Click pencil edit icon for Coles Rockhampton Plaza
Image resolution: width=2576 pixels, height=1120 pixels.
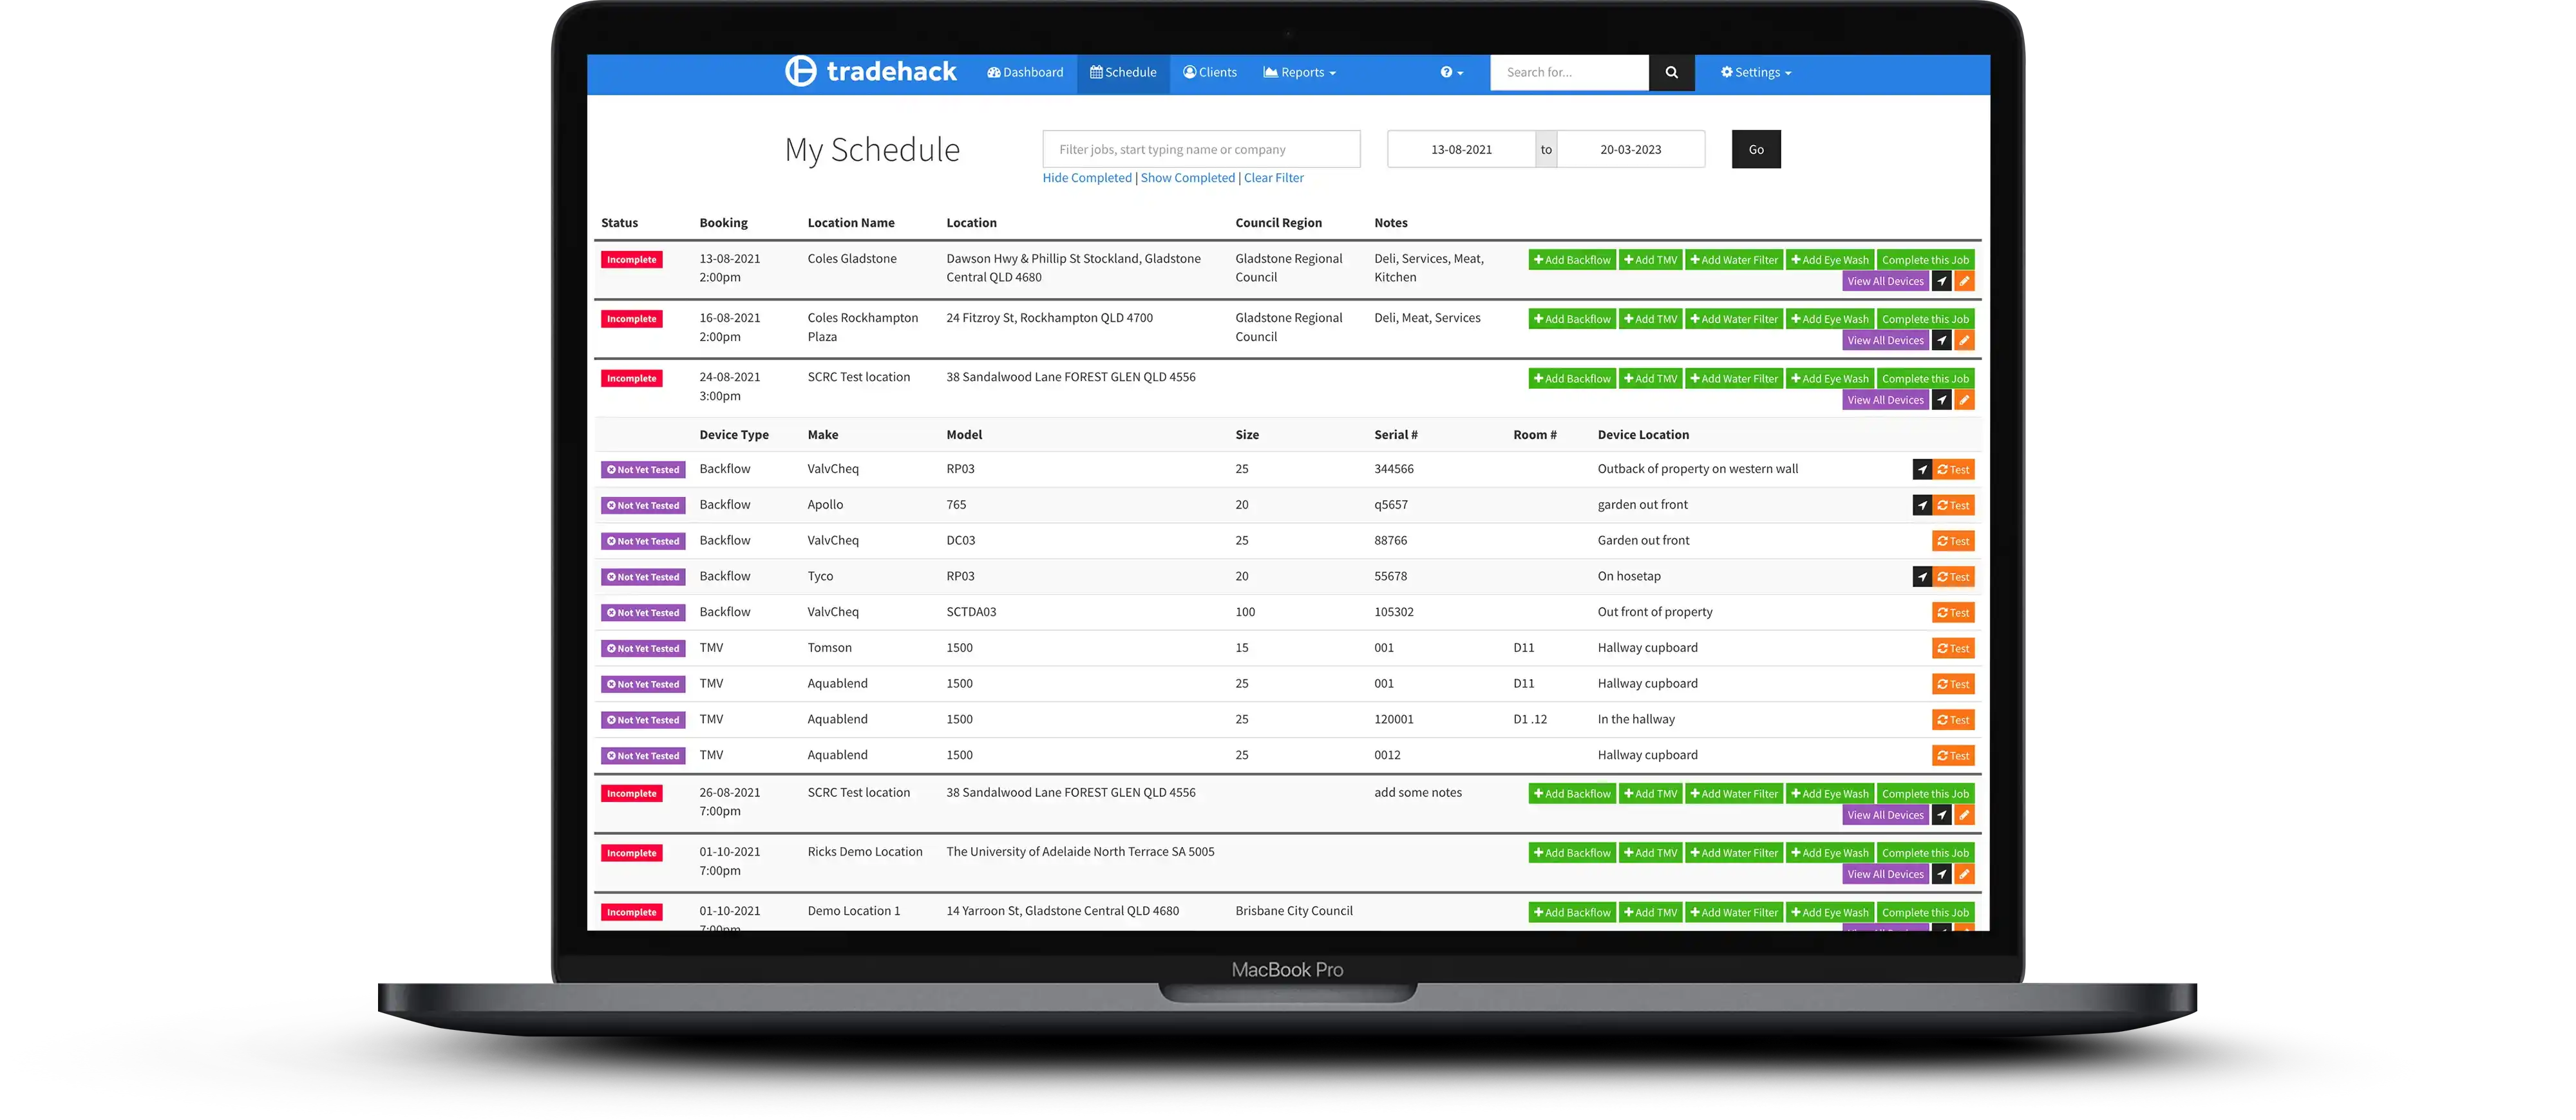click(1964, 341)
